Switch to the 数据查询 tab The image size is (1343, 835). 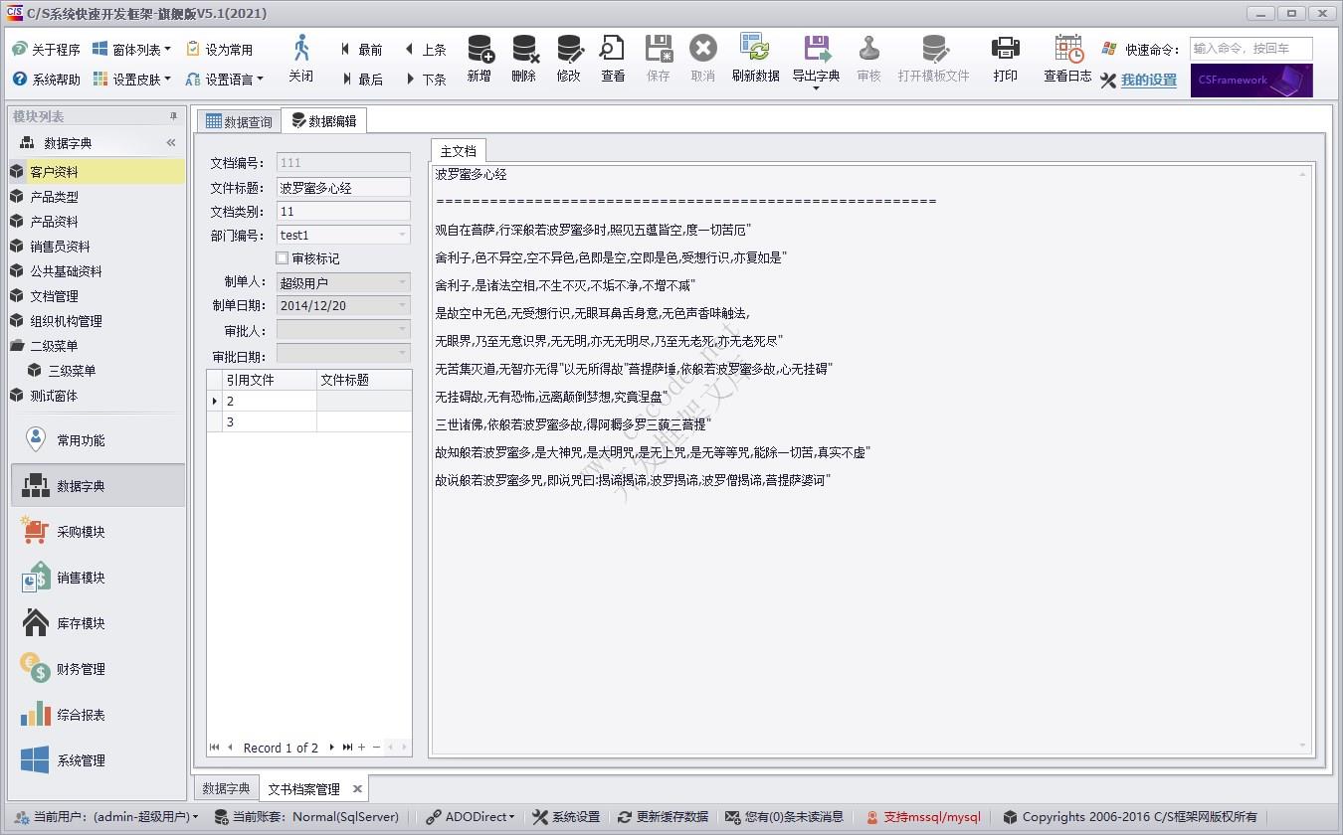pos(237,119)
